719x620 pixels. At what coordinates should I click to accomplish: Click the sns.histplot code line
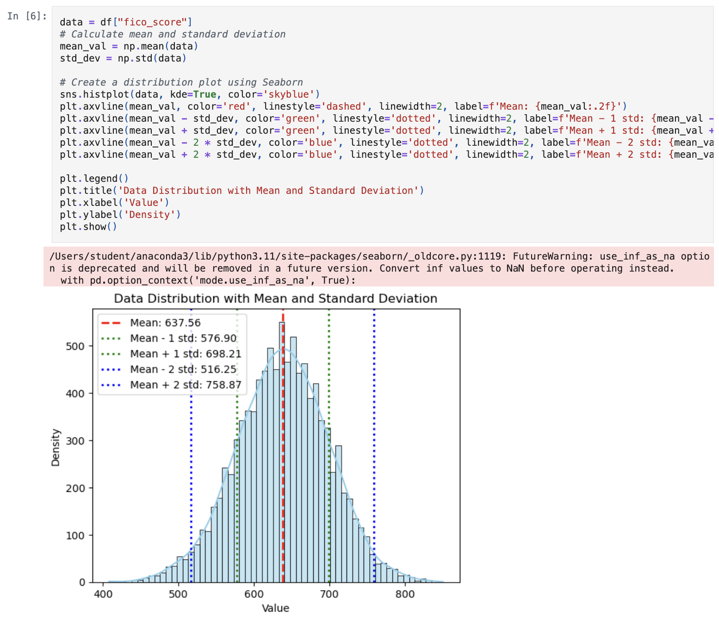pyautogui.click(x=190, y=94)
